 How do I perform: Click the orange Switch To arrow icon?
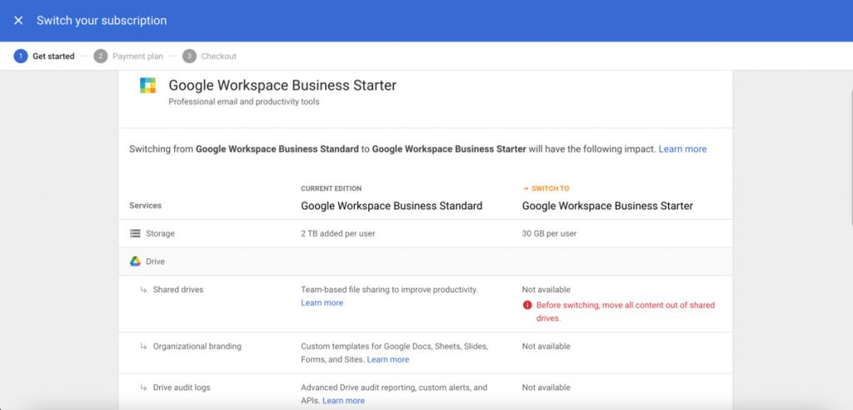(x=526, y=189)
